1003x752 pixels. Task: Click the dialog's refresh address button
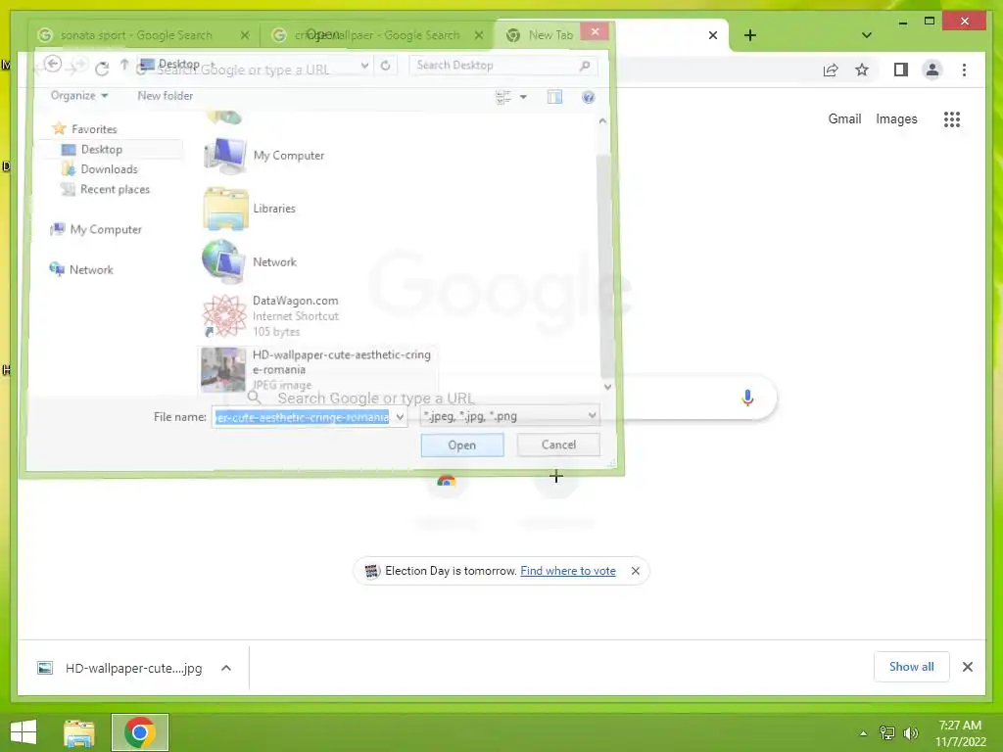pyautogui.click(x=385, y=66)
